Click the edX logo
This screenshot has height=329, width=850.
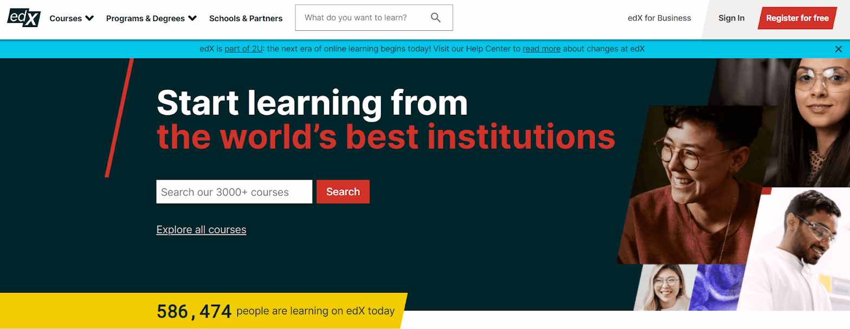(24, 18)
